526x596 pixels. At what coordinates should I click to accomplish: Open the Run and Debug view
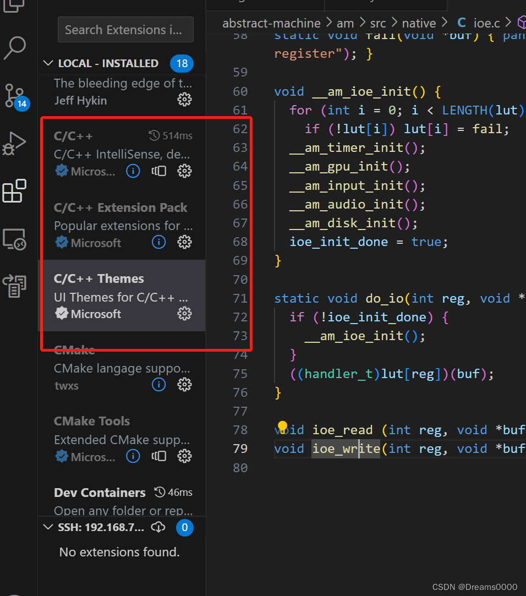(14, 144)
